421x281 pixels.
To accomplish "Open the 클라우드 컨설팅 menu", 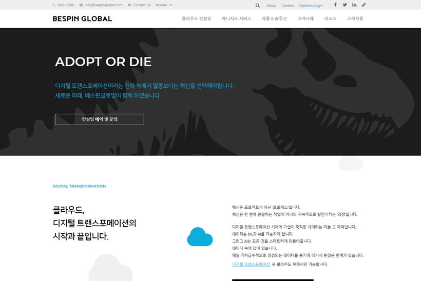I will 197,18.
